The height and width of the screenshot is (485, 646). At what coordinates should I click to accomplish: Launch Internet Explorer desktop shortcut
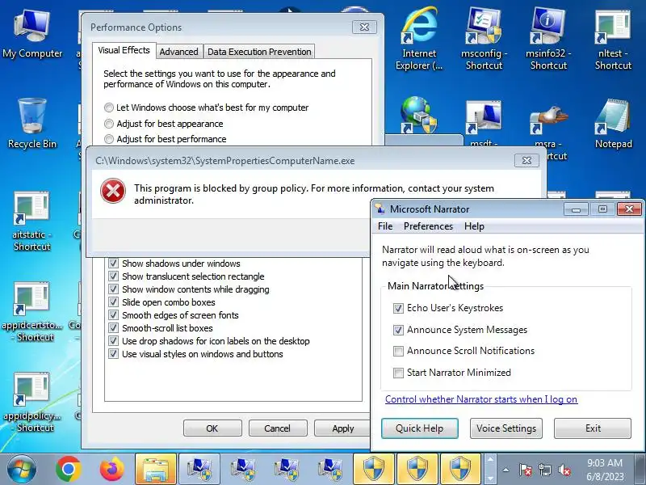tap(419, 38)
